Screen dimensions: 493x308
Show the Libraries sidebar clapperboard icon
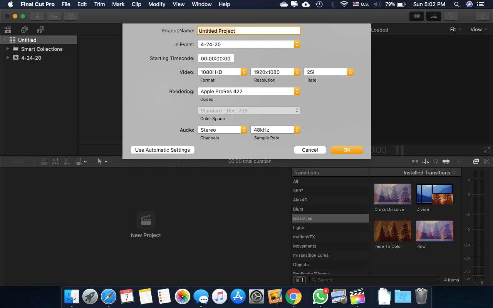(8, 30)
